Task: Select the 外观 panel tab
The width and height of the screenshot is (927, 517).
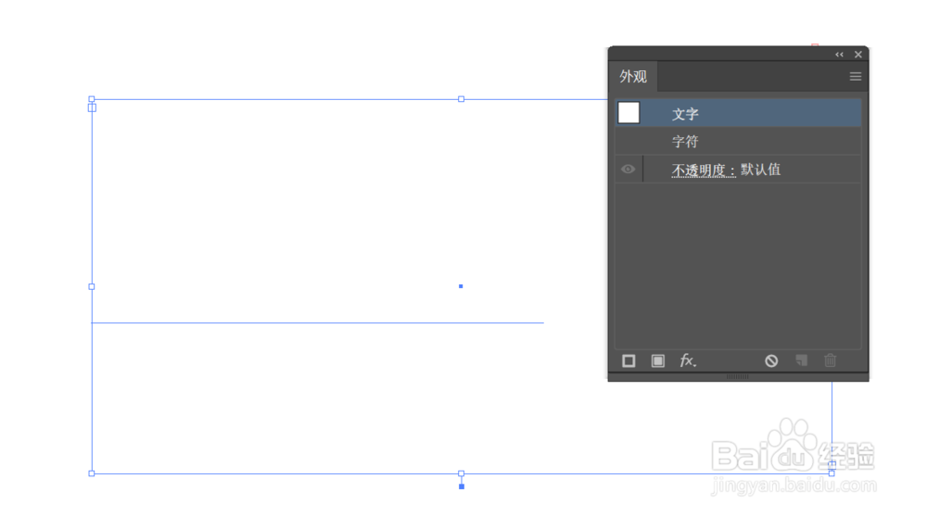Action: 633,76
